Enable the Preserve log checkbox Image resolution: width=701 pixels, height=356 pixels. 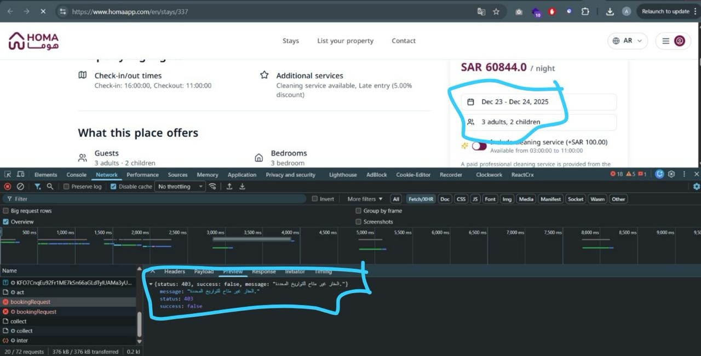[x=66, y=187]
